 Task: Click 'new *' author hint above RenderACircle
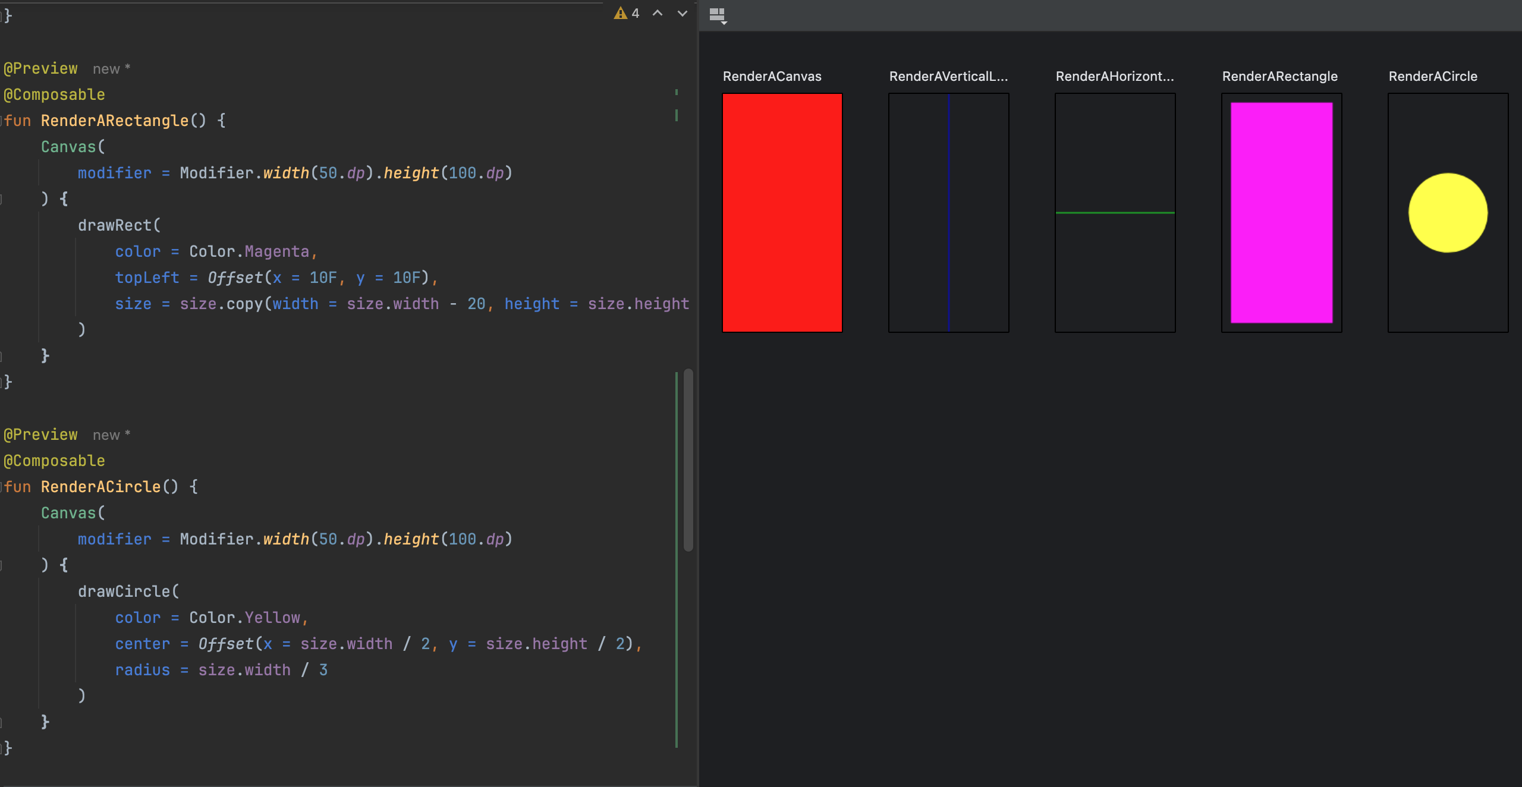click(111, 435)
